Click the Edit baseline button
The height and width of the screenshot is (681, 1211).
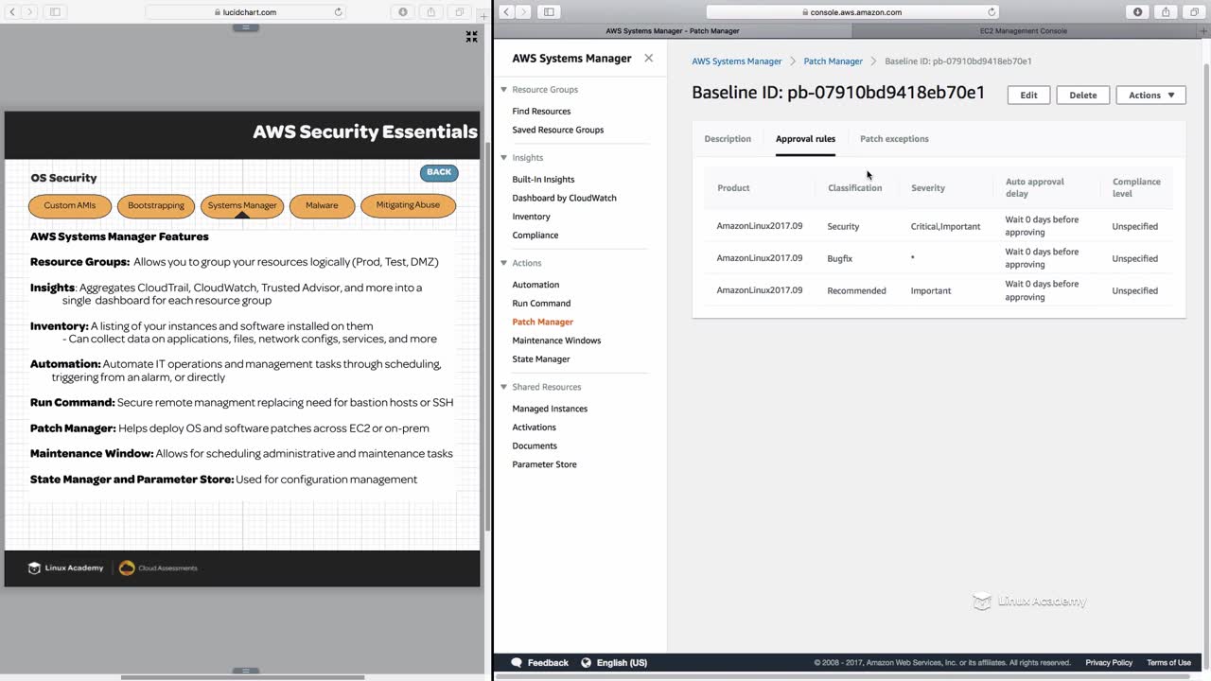(x=1028, y=95)
